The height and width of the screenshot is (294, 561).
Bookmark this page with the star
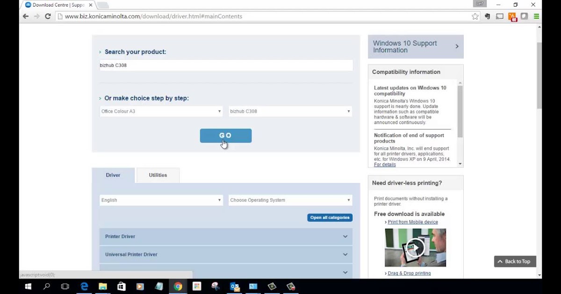point(475,16)
